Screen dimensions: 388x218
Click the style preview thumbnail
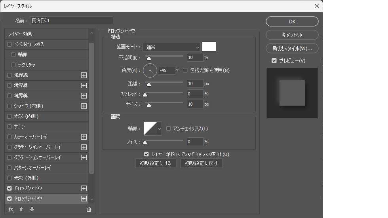[292, 93]
